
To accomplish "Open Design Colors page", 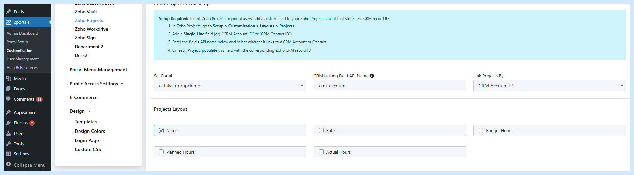I will (x=90, y=131).
